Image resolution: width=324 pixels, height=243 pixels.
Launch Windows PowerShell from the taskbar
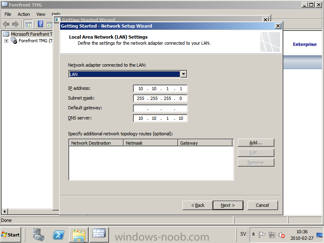[59, 235]
